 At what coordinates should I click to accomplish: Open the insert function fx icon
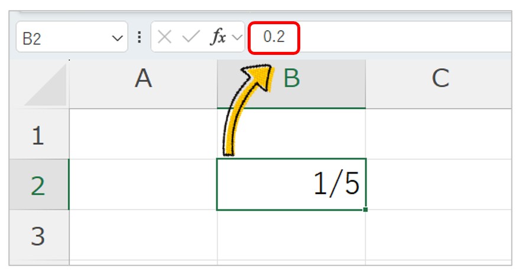pyautogui.click(x=219, y=37)
